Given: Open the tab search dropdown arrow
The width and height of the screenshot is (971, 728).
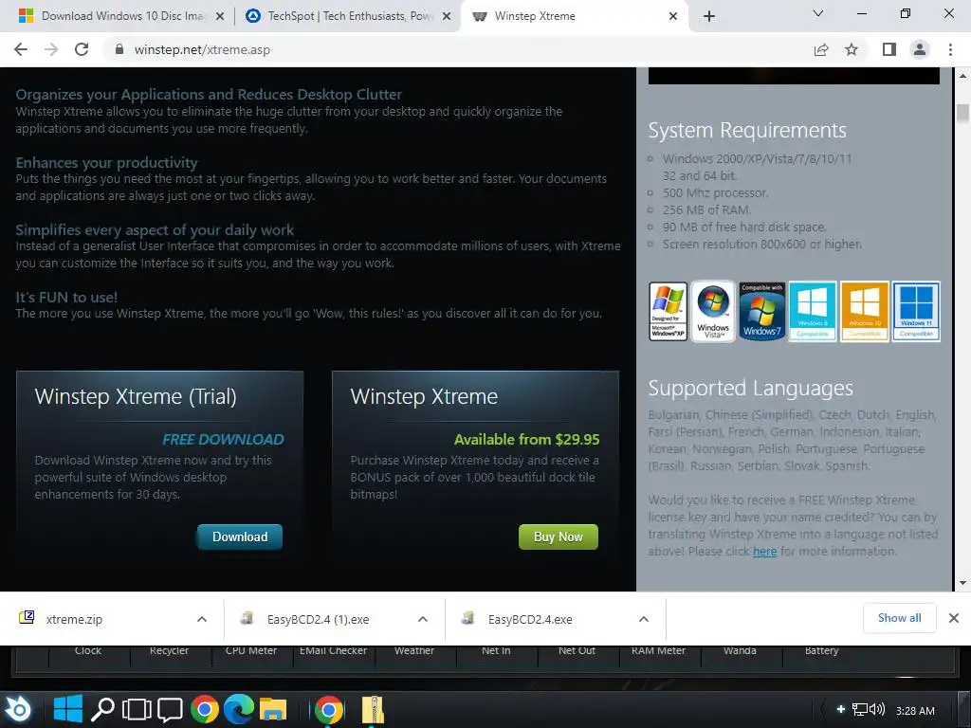Looking at the screenshot, I should click(x=818, y=13).
